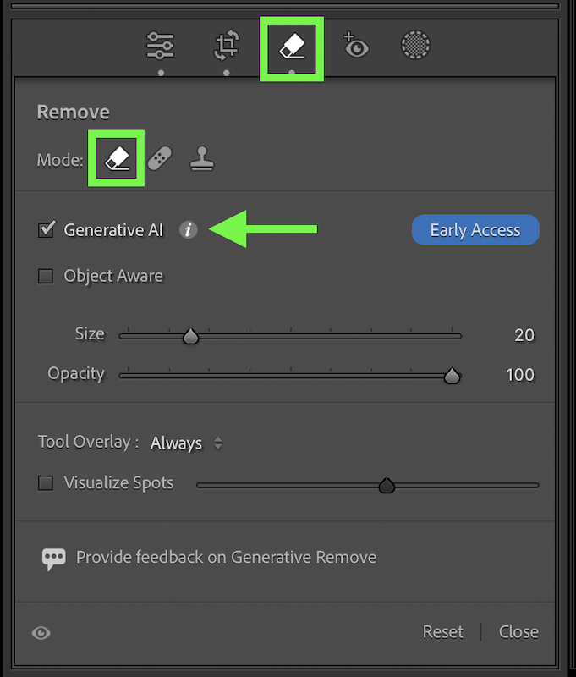Switch Mode to Heal bandage
This screenshot has width=576, height=677.
click(x=160, y=158)
